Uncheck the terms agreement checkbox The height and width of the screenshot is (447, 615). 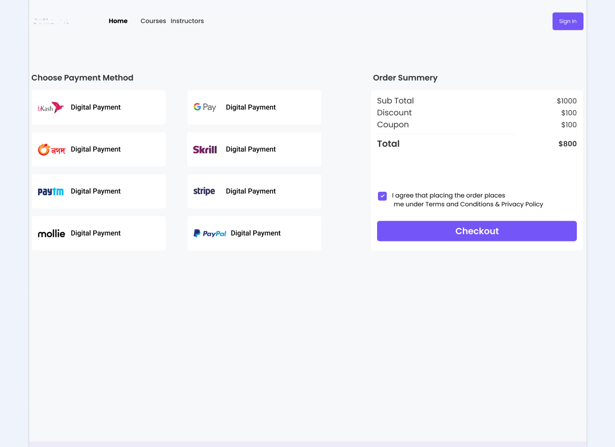[x=382, y=196]
